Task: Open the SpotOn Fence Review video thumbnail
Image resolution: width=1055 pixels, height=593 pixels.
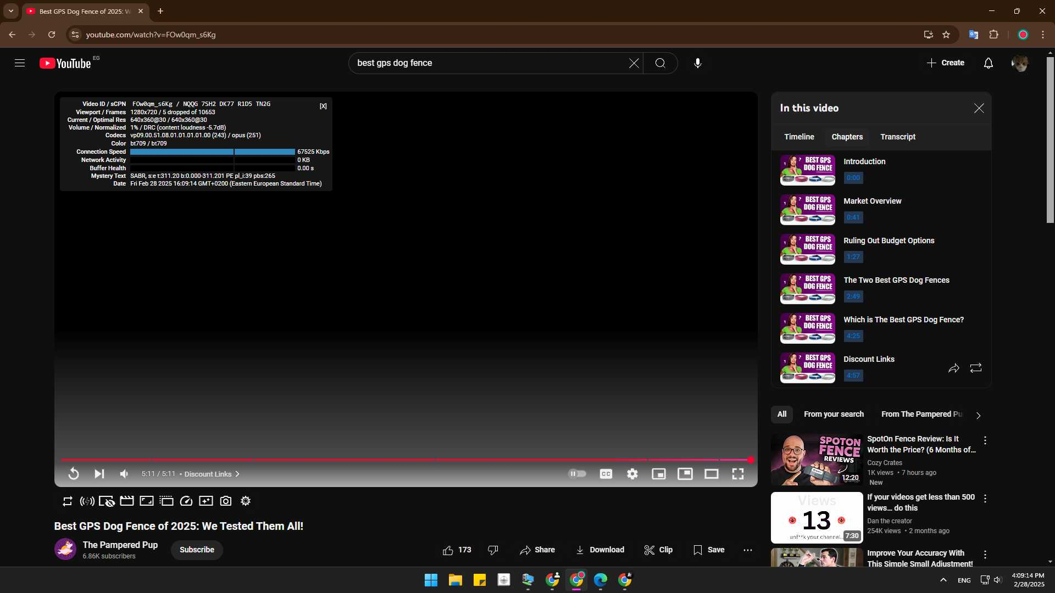Action: tap(817, 460)
